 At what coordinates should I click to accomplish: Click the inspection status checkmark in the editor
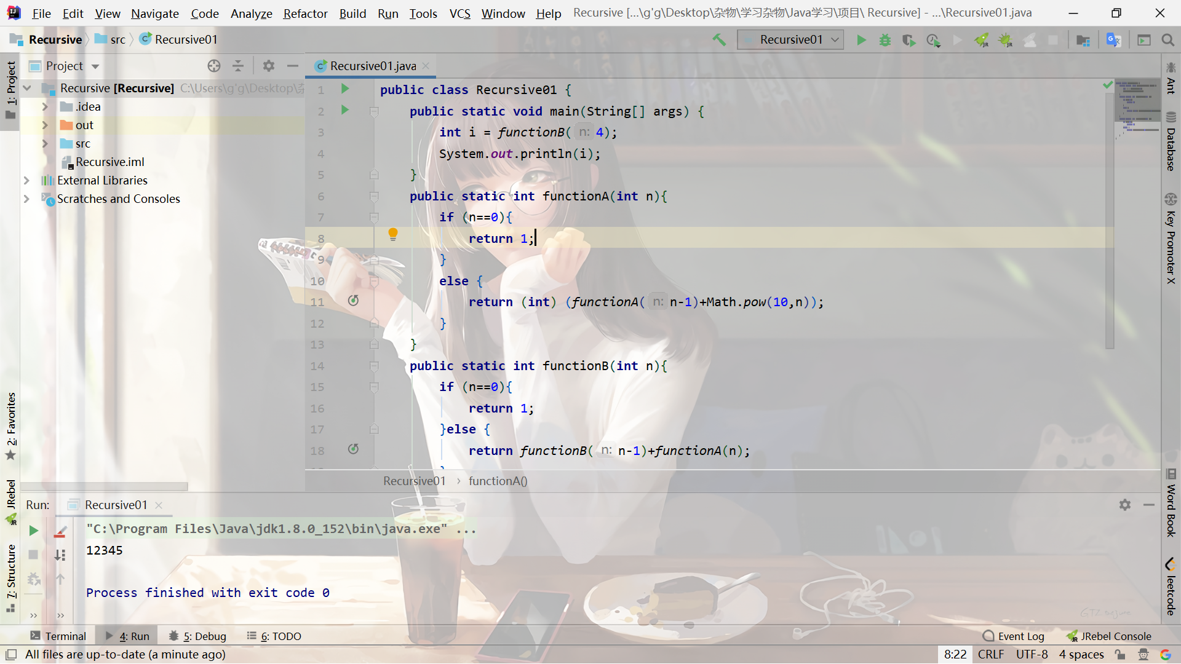coord(1108,85)
